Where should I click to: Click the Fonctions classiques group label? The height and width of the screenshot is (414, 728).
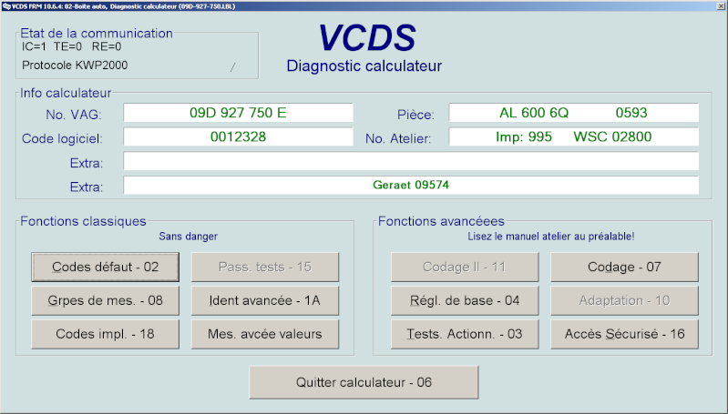point(83,221)
